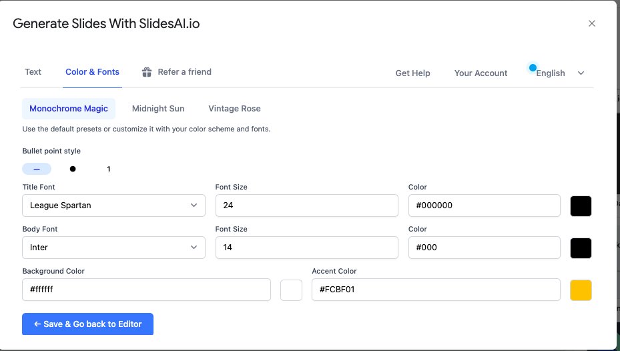Viewport: 620px width, 351px height.
Task: Close the SlidesAI dialog with X
Action: pyautogui.click(x=591, y=23)
